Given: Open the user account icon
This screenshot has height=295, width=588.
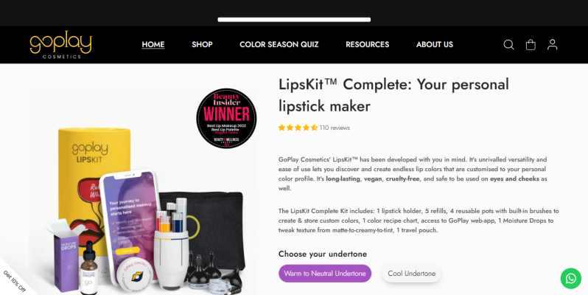Looking at the screenshot, I should pyautogui.click(x=552, y=45).
